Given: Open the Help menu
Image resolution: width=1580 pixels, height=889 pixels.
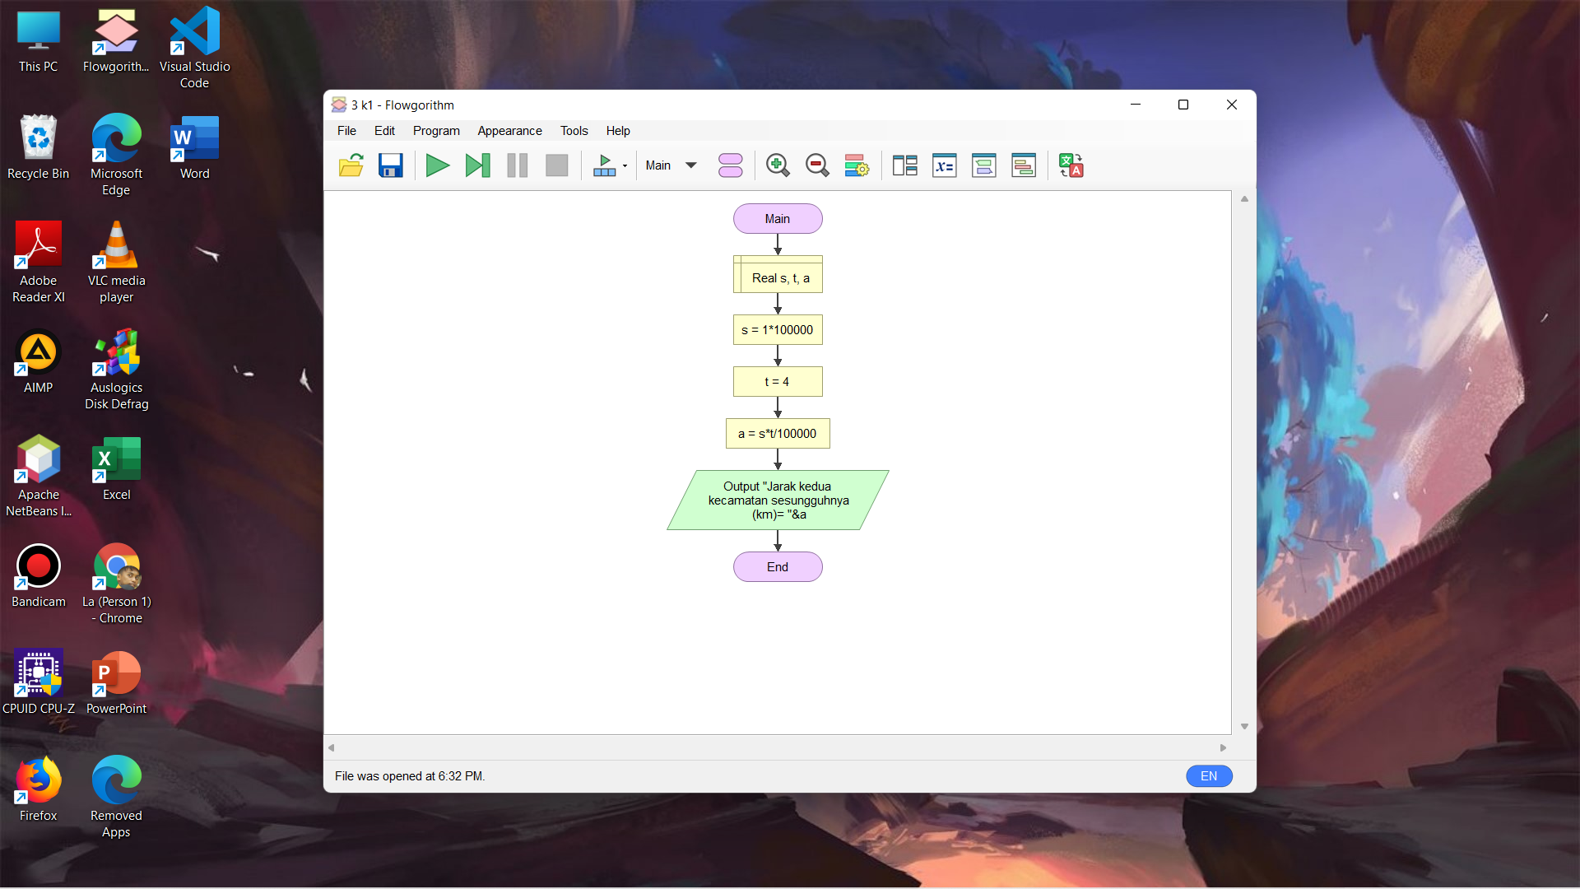Looking at the screenshot, I should coord(618,131).
